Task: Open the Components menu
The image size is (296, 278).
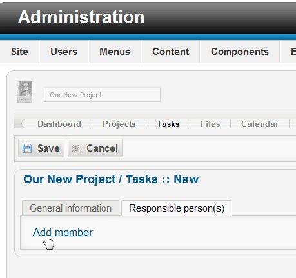Action: (240, 52)
